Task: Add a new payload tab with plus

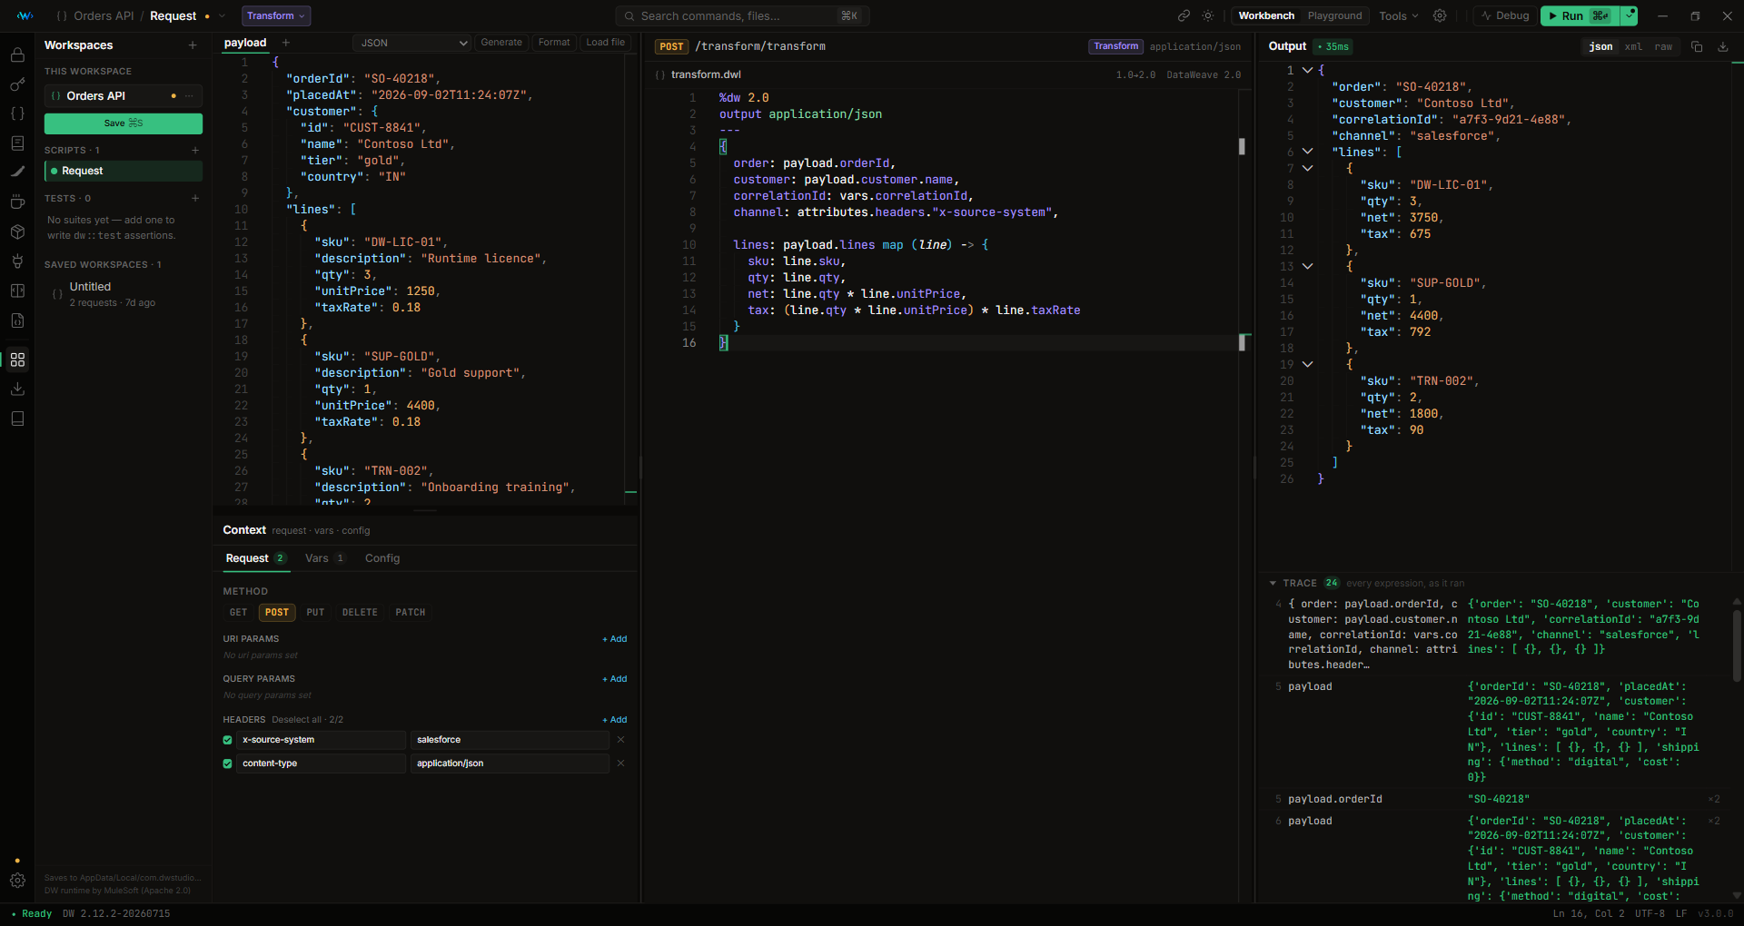Action: [286, 43]
